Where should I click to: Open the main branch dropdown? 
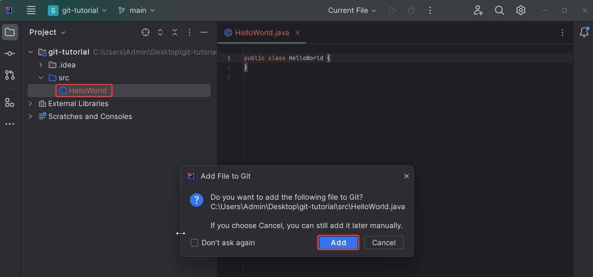137,10
